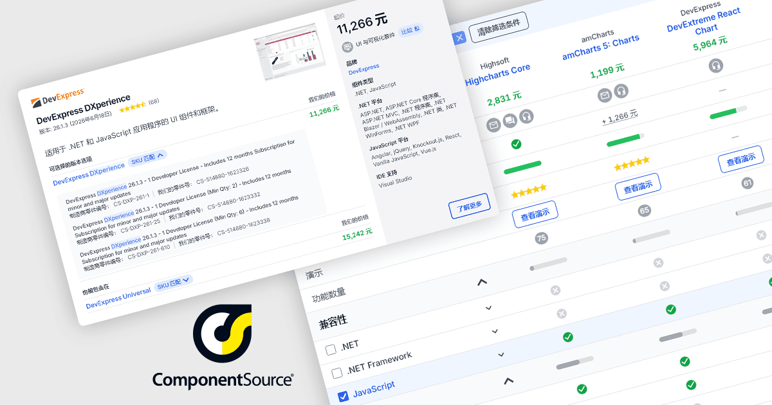Click the 65 score badge
Screen dimensions: 772x405
tap(644, 211)
